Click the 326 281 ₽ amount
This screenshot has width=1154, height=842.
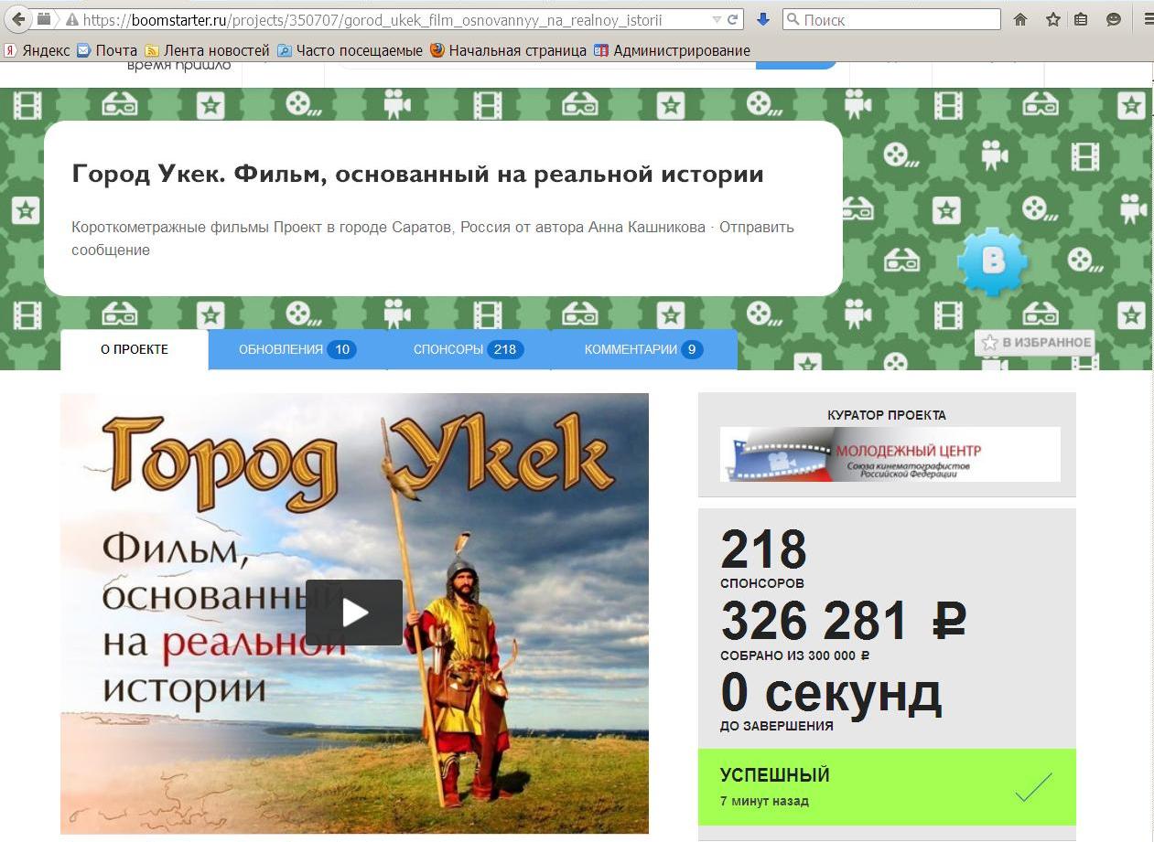[x=843, y=621]
